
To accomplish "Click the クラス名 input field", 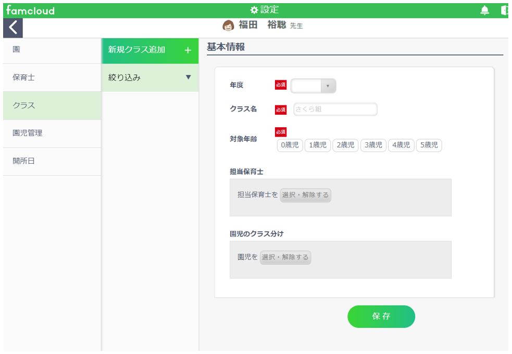I will 335,109.
